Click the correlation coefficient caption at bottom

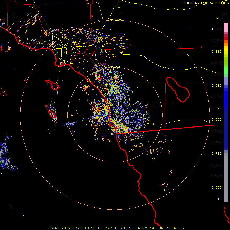(116, 228)
